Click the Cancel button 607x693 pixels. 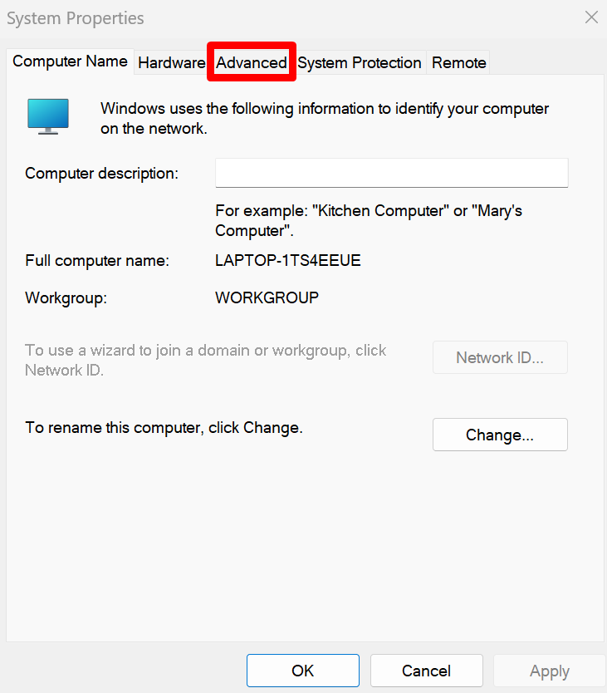426,671
